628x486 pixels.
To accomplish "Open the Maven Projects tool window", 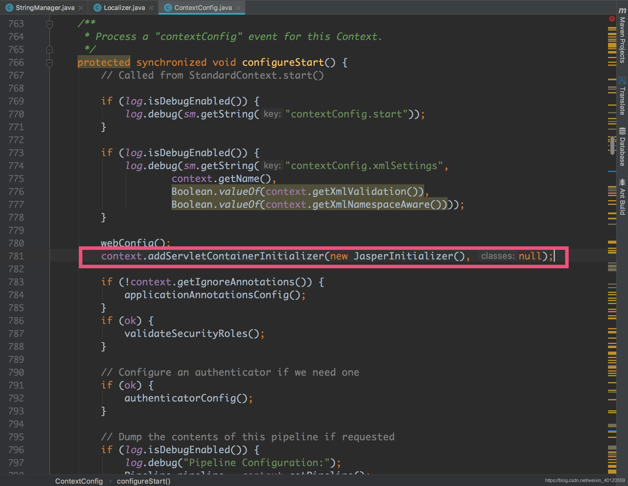I will 622,35.
